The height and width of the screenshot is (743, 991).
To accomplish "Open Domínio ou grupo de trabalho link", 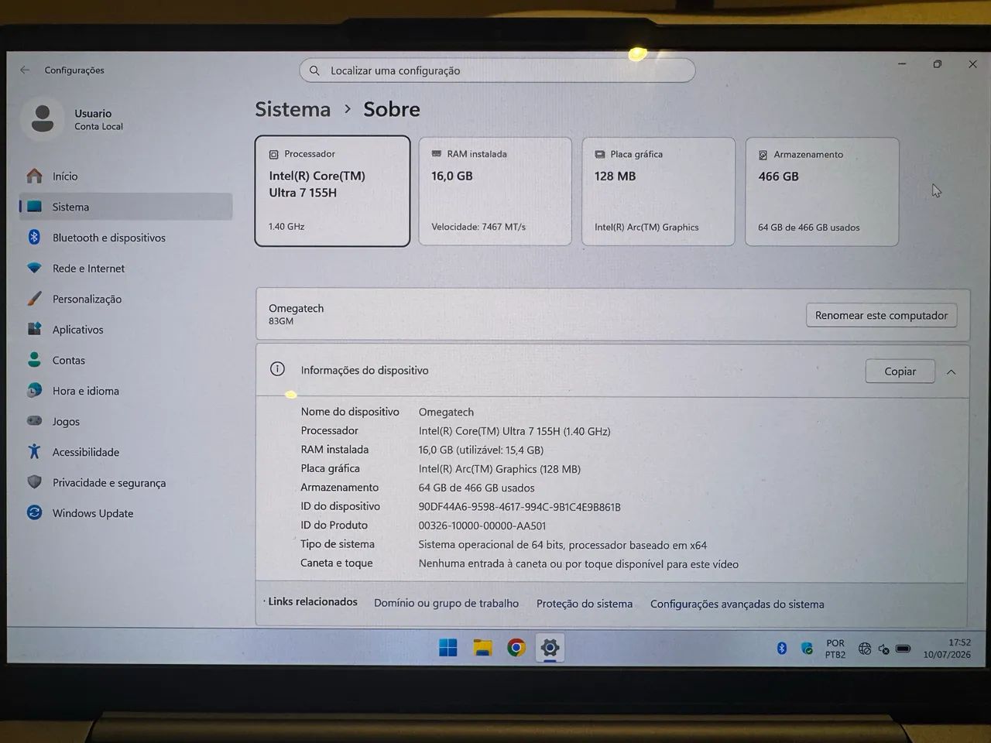I will [x=446, y=604].
